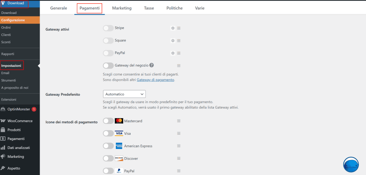The width and height of the screenshot is (366, 175).
Task: Grab the reorder handle for Stripe gateway
Action: point(179,28)
